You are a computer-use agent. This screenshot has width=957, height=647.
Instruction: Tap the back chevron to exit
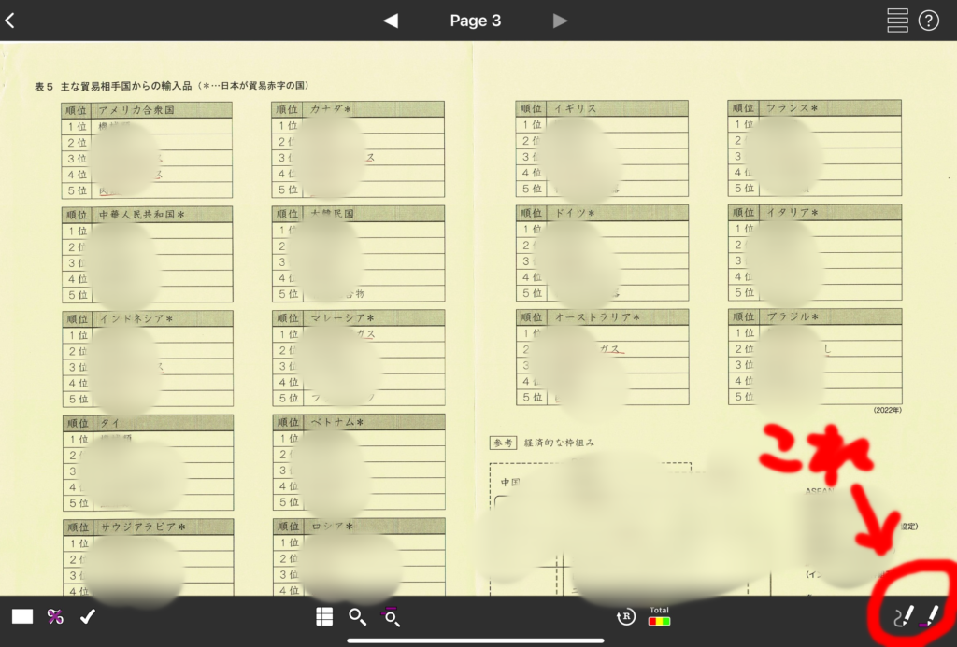tap(10, 21)
